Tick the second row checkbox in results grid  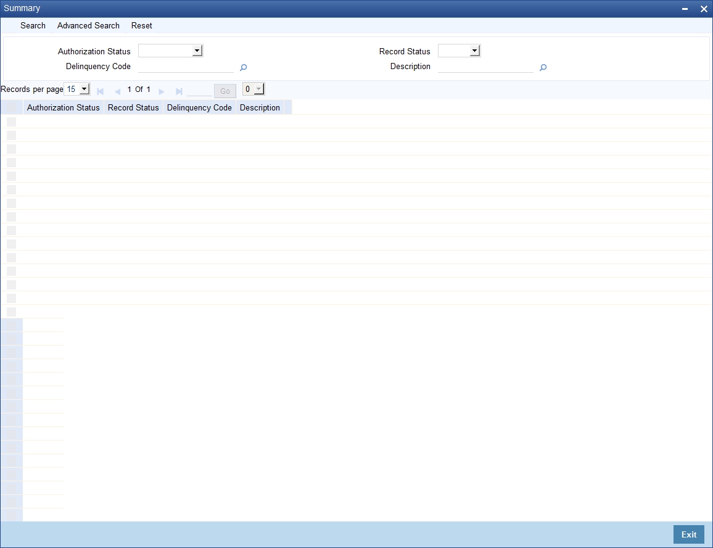point(11,135)
